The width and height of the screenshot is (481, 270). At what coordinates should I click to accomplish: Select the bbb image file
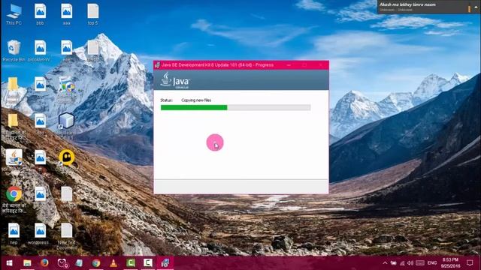(x=40, y=13)
